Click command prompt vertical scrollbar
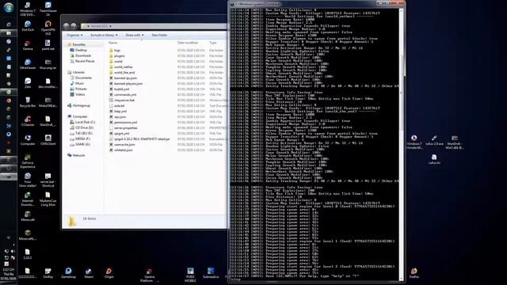 click(x=402, y=144)
